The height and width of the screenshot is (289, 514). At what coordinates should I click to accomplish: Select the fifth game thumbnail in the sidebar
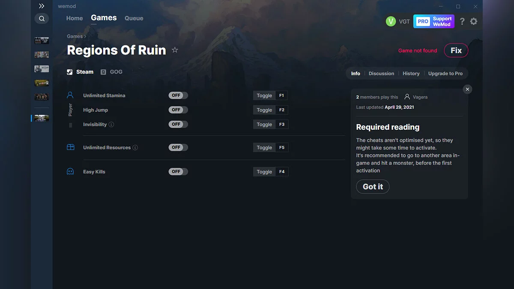[x=42, y=97]
